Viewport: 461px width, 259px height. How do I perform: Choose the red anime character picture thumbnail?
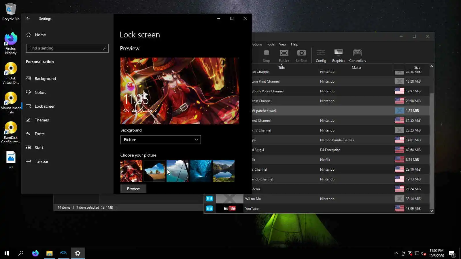131,171
